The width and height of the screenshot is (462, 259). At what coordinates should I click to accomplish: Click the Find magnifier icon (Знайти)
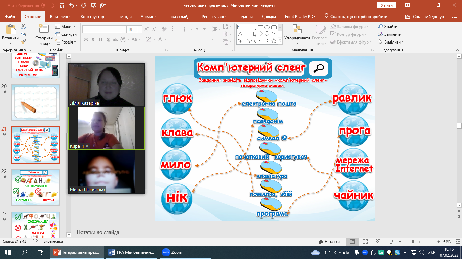click(x=380, y=27)
